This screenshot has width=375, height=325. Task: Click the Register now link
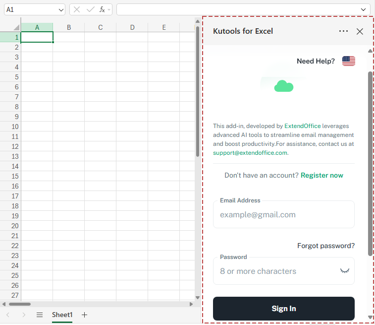tap(321, 175)
